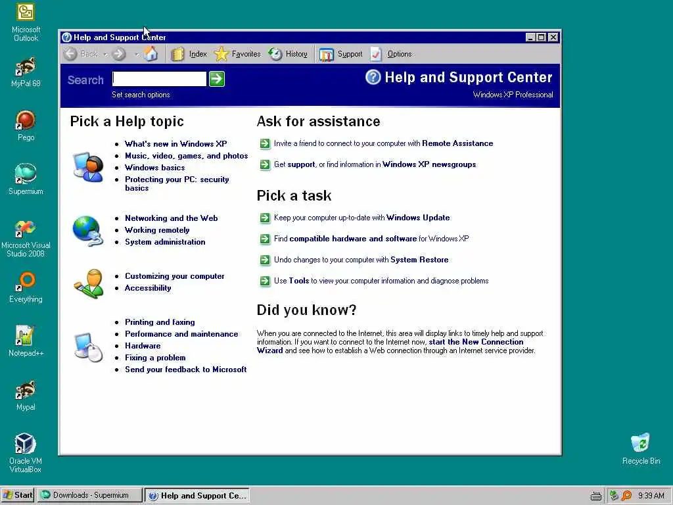Screen dimensions: 673x505
Task: Select Recycle Bin desktop icon
Action: coord(641,448)
